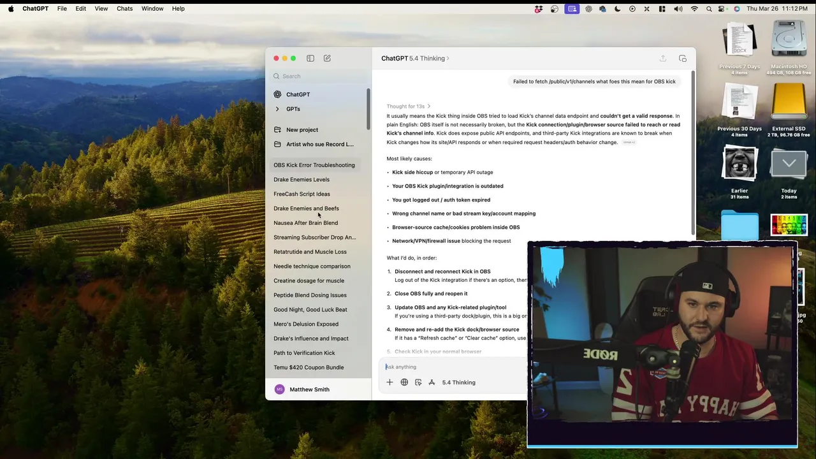The height and width of the screenshot is (459, 816).
Task: Click the Apple menu icon
Action: [x=11, y=8]
